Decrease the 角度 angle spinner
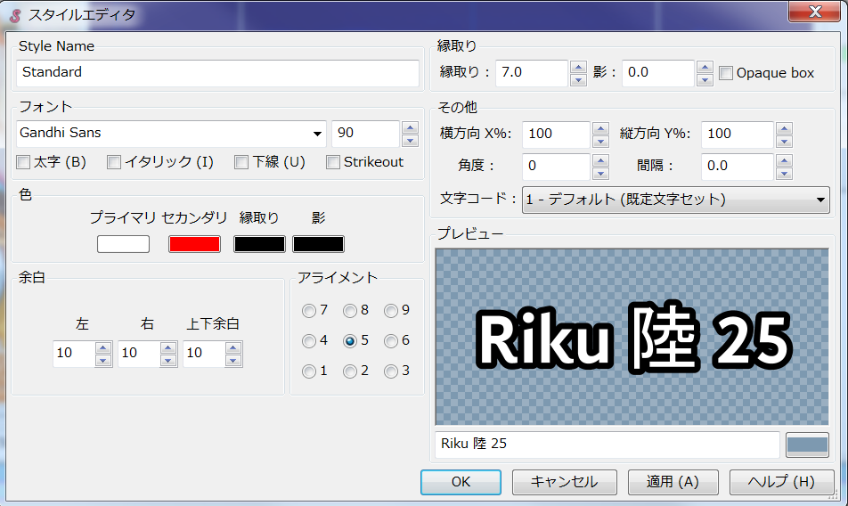 pyautogui.click(x=601, y=174)
